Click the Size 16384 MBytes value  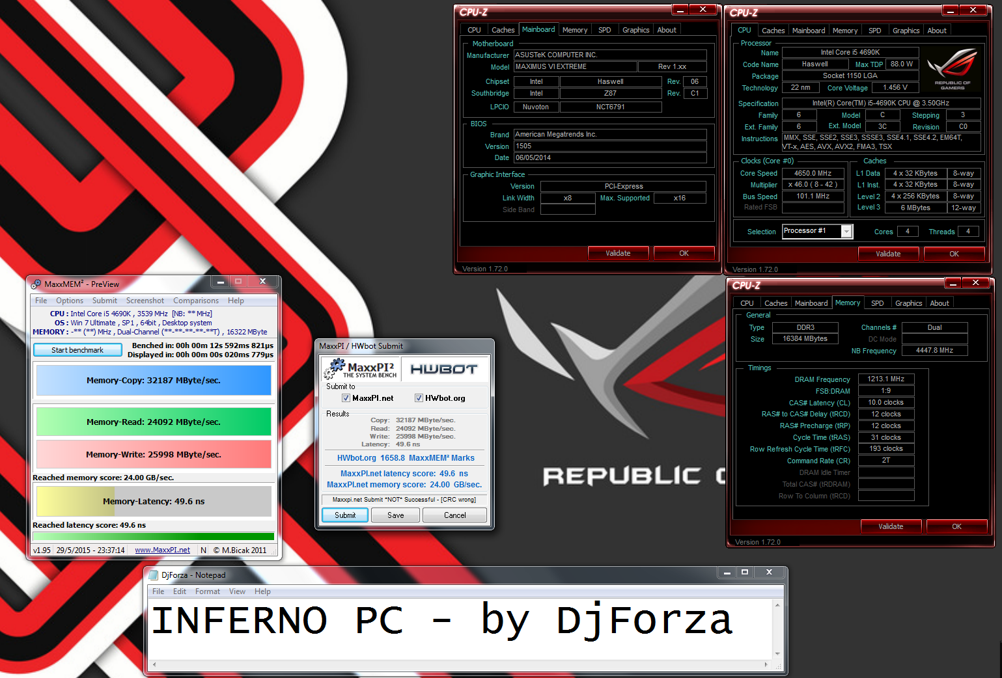tap(805, 338)
